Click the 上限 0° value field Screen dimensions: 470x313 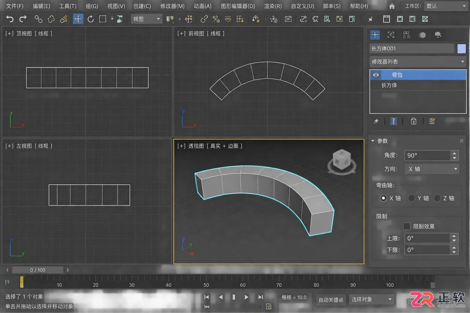pyautogui.click(x=427, y=238)
